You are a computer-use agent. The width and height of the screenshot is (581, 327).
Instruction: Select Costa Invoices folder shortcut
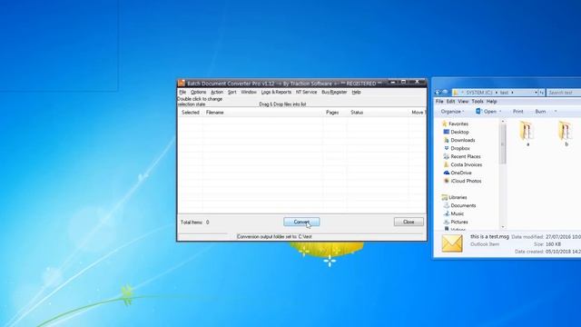point(466,164)
